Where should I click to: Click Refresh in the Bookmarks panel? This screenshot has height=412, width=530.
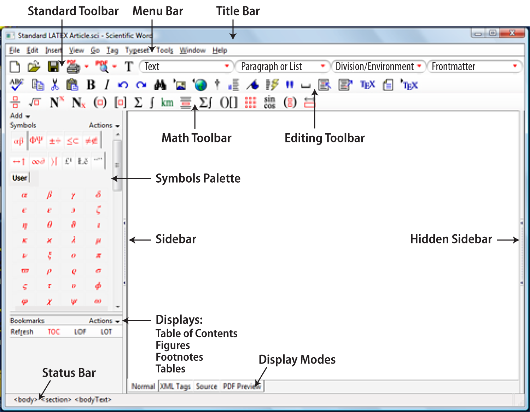click(22, 332)
